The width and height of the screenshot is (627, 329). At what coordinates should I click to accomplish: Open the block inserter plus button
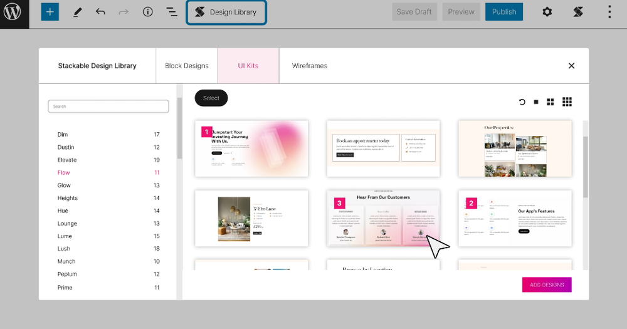[50, 12]
